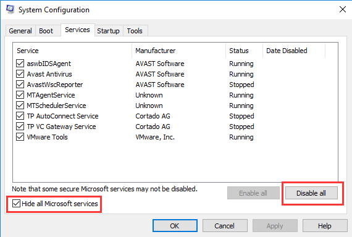Click AVAST Software in aswbIDSAgent row
Image resolution: width=352 pixels, height=237 pixels.
[x=160, y=64]
